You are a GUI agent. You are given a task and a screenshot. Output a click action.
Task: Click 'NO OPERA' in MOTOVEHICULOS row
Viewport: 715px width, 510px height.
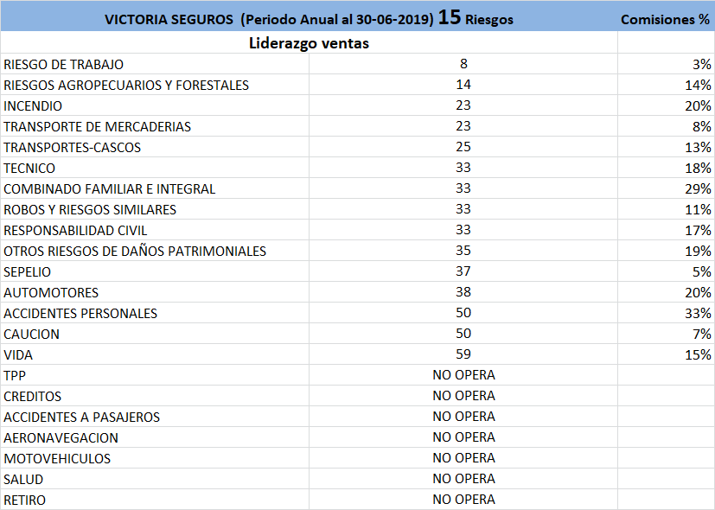463,457
